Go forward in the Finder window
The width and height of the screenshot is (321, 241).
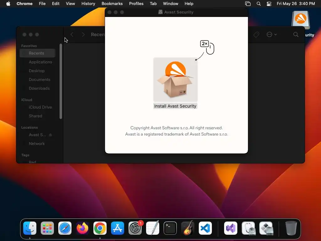coord(83,35)
